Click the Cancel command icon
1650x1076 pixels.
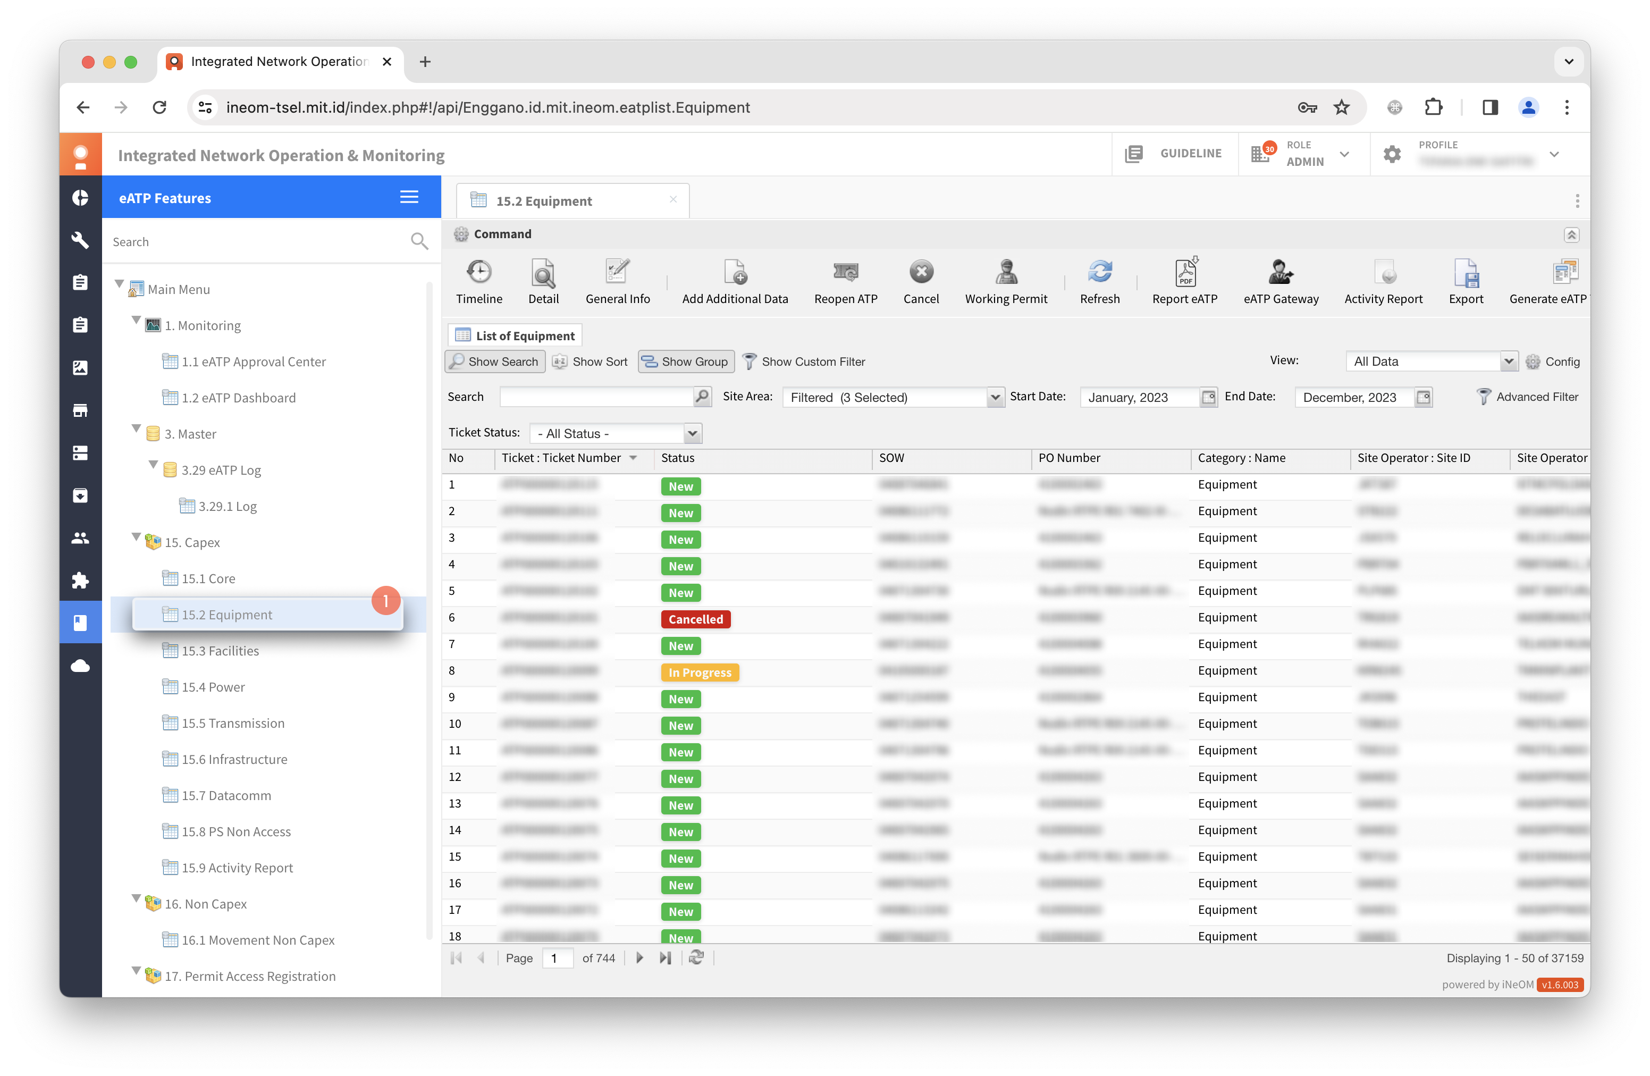(x=921, y=272)
